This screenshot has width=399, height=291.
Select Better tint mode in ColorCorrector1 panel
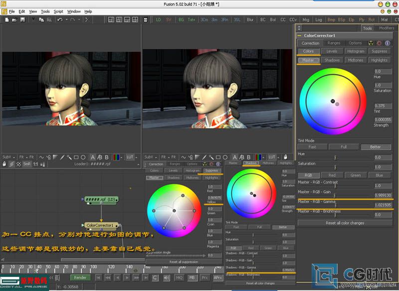376,147
